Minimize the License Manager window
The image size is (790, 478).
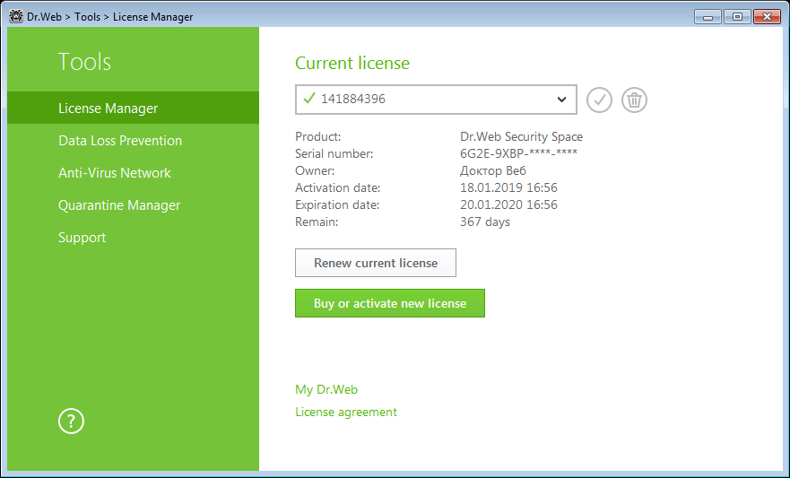click(x=708, y=17)
